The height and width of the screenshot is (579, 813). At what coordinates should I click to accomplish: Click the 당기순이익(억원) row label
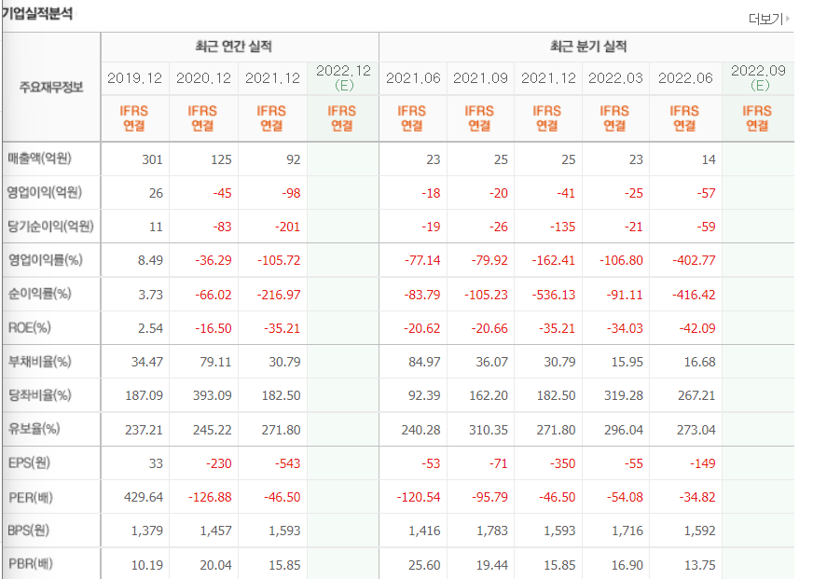coord(50,226)
